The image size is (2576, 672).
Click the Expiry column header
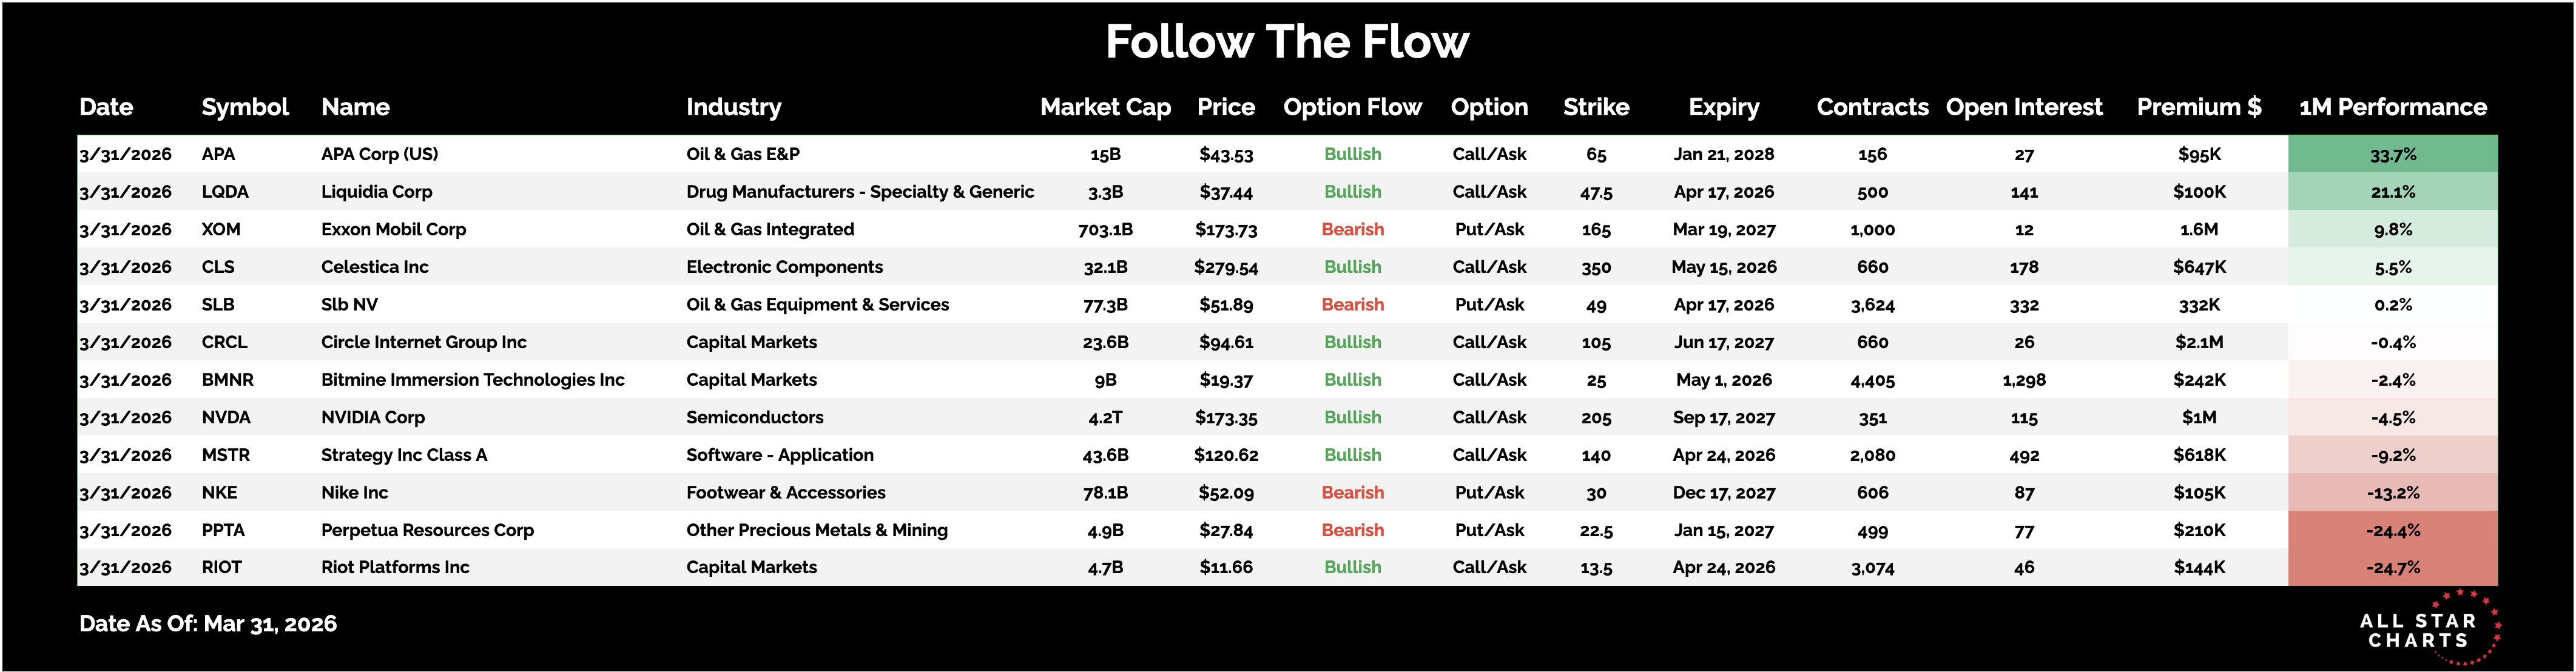(1723, 107)
